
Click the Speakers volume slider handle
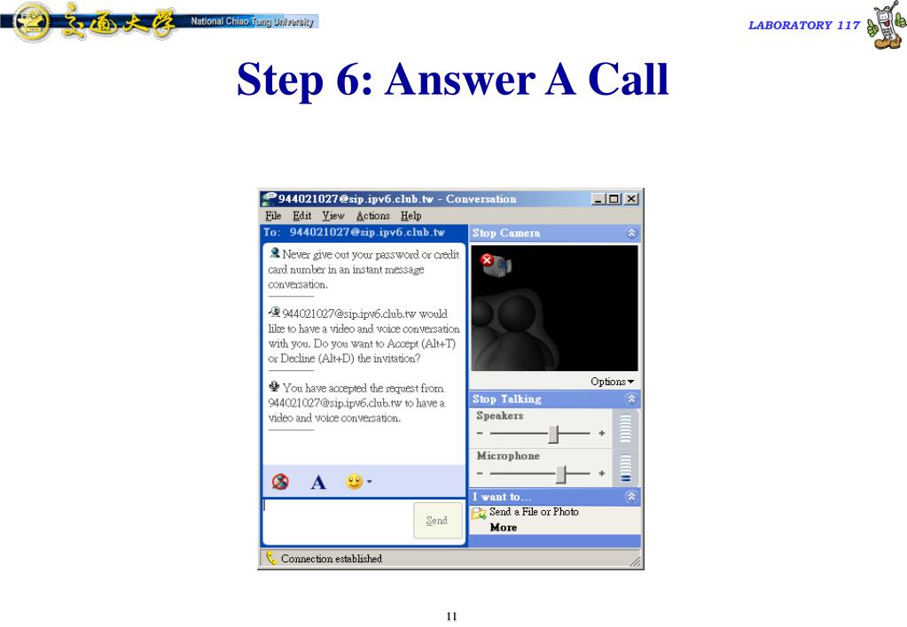[553, 433]
